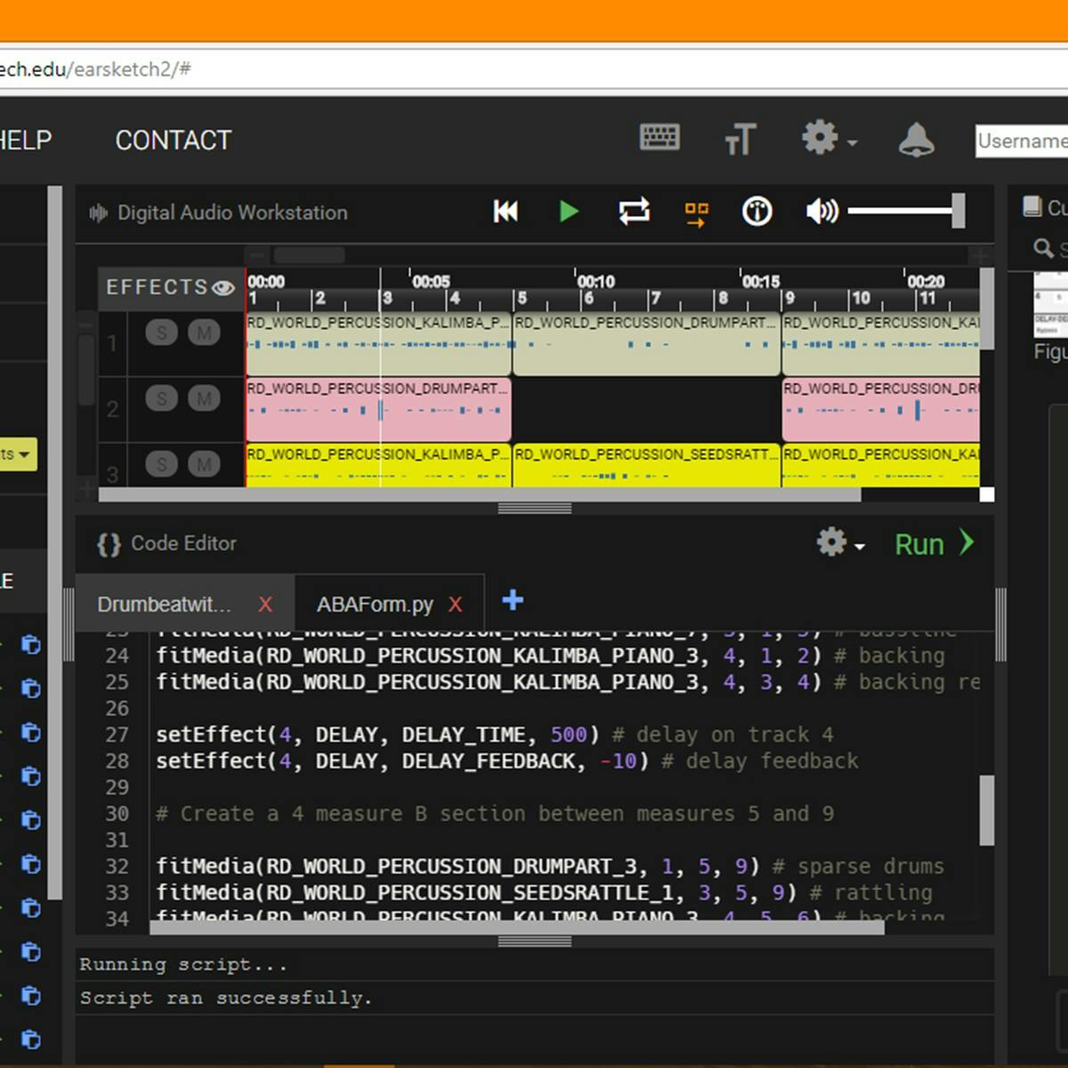The image size is (1068, 1068).
Task: Close the ABAForm.py tab
Action: (x=456, y=604)
